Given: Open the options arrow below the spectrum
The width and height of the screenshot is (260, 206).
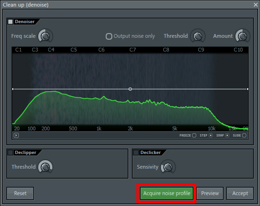Looking at the screenshot, I should pyautogui.click(x=16, y=136).
